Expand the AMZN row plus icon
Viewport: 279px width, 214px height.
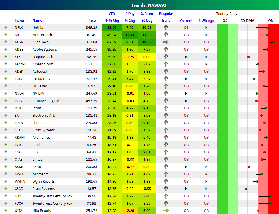coord(6,64)
